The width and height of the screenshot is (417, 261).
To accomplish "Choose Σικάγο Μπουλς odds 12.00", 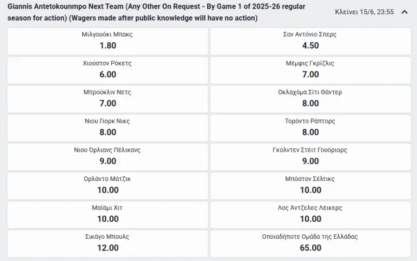I will click(108, 243).
